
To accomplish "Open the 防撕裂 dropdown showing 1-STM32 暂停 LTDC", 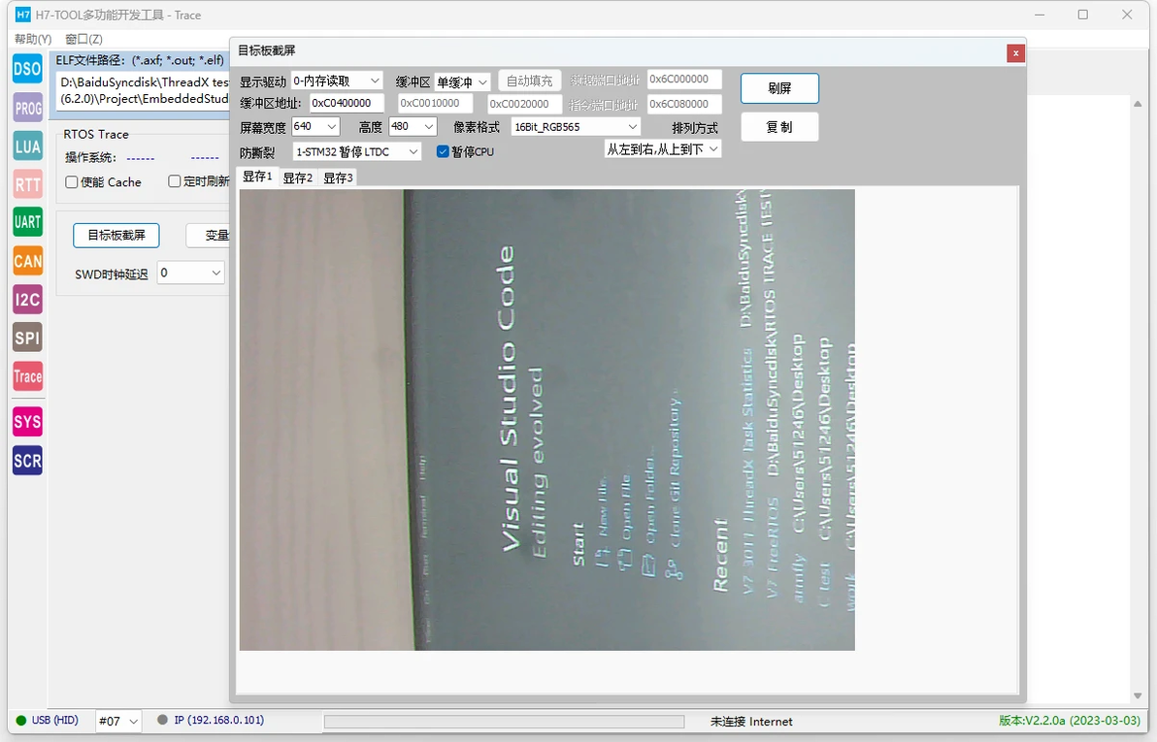I will (x=357, y=152).
